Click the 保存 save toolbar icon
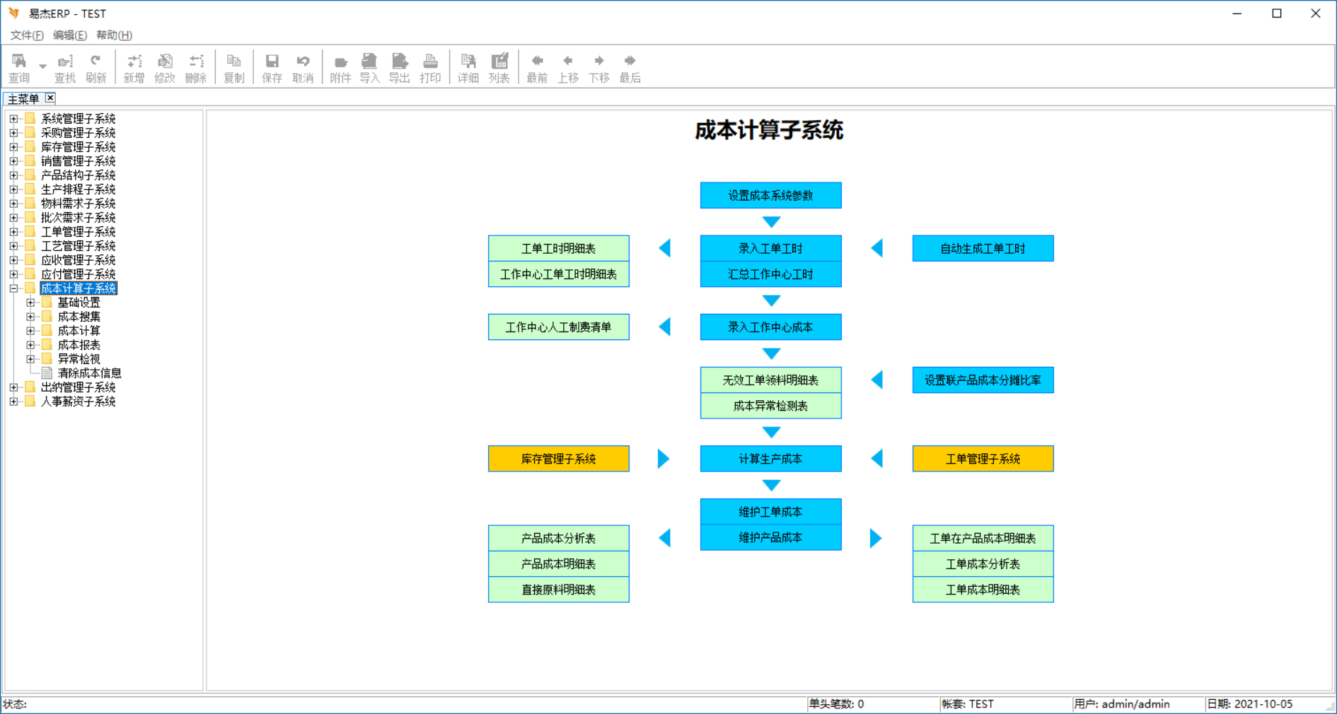Image resolution: width=1337 pixels, height=714 pixels. coord(272,68)
